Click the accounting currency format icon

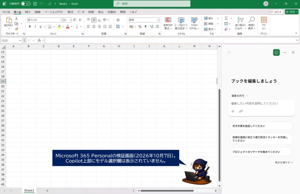click(x=131, y=27)
